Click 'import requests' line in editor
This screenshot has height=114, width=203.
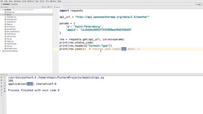[x=71, y=10]
